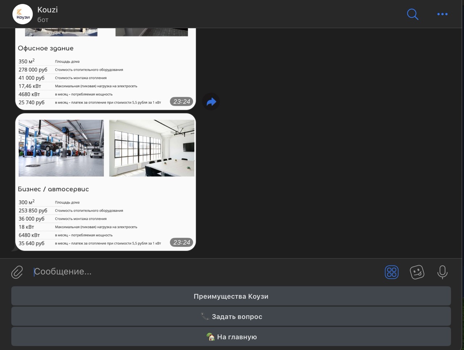
Task: Select the Офисное здание heading
Action: tap(46, 48)
